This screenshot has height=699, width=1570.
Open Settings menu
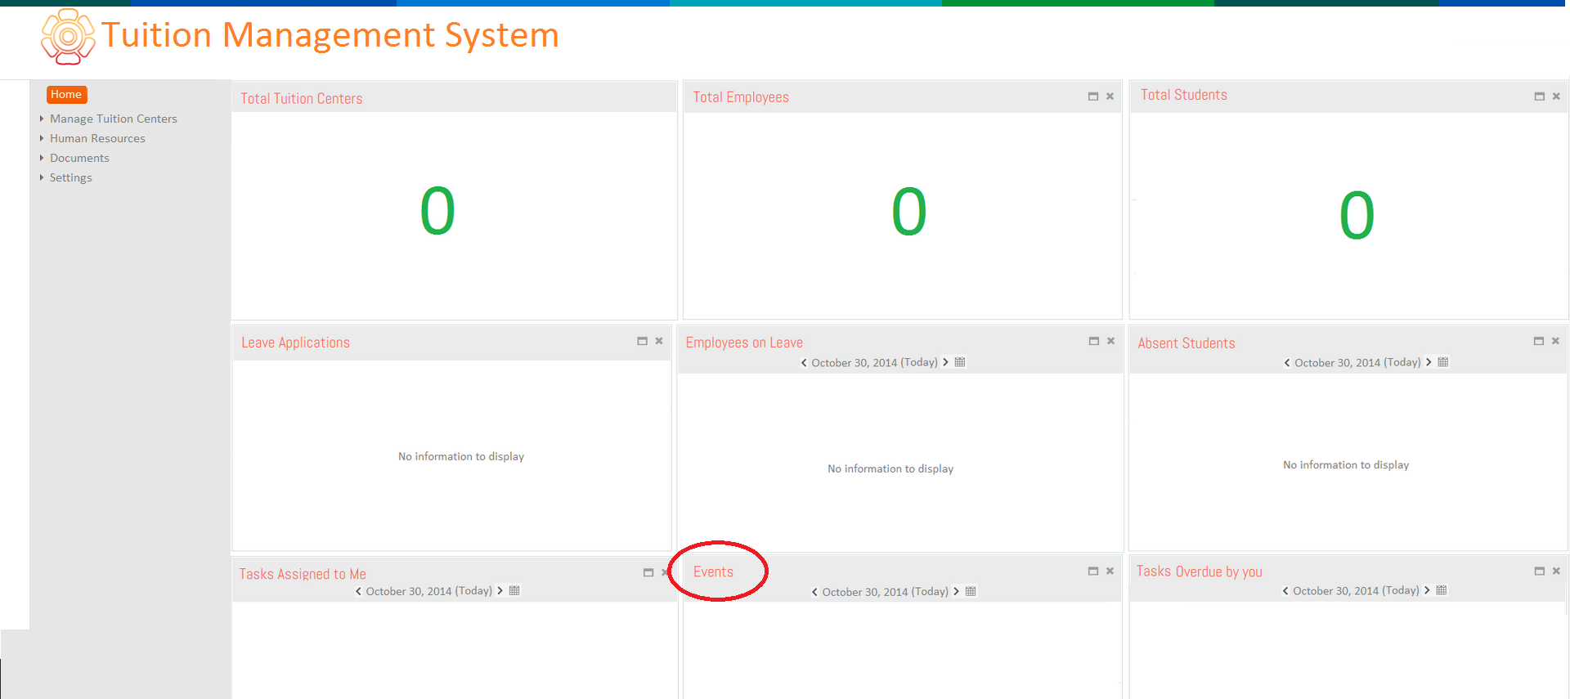(x=71, y=177)
